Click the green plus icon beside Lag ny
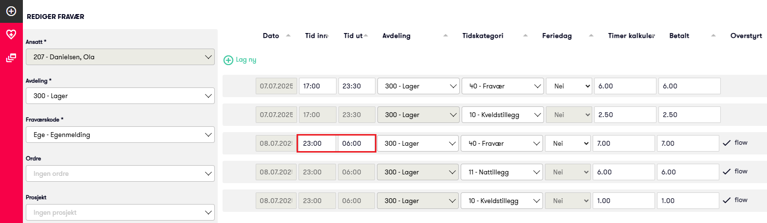Viewport: 767px width, 223px height. click(228, 60)
